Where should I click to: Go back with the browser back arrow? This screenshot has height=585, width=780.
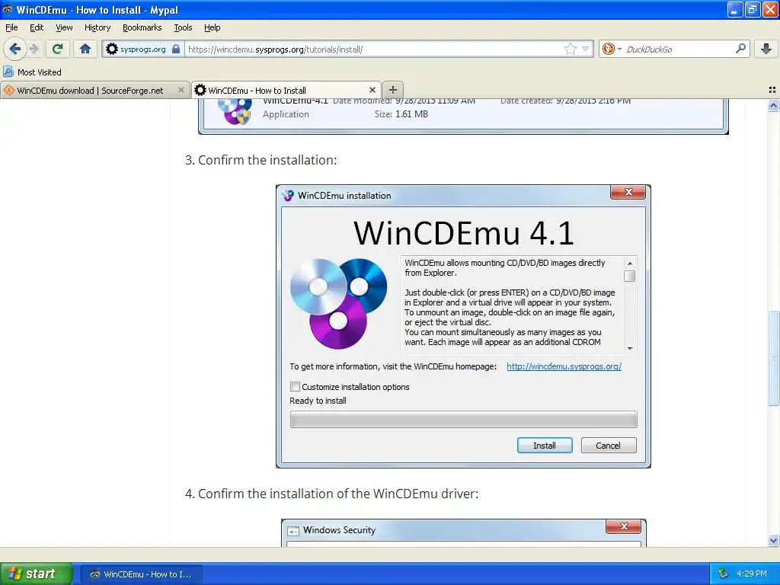(15, 49)
